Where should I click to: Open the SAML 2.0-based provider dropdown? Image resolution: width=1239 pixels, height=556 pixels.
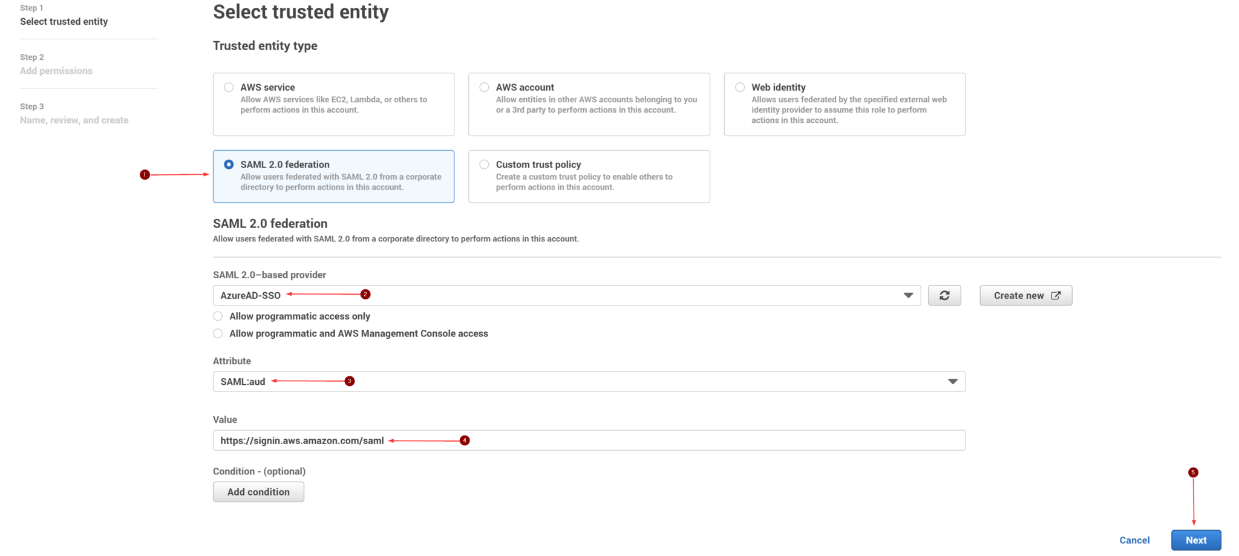(x=566, y=295)
